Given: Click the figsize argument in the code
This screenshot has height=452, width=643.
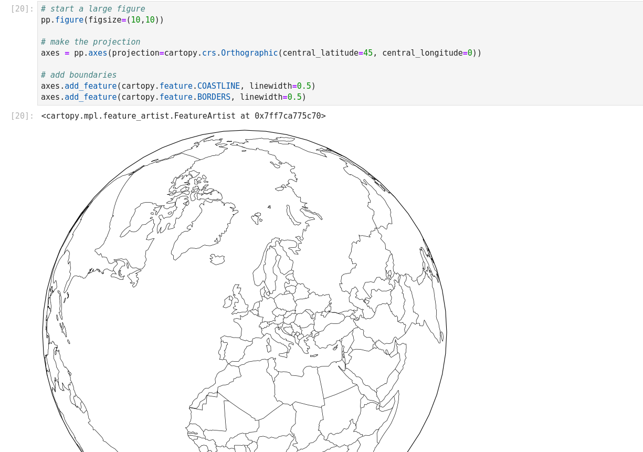Looking at the screenshot, I should coord(104,20).
